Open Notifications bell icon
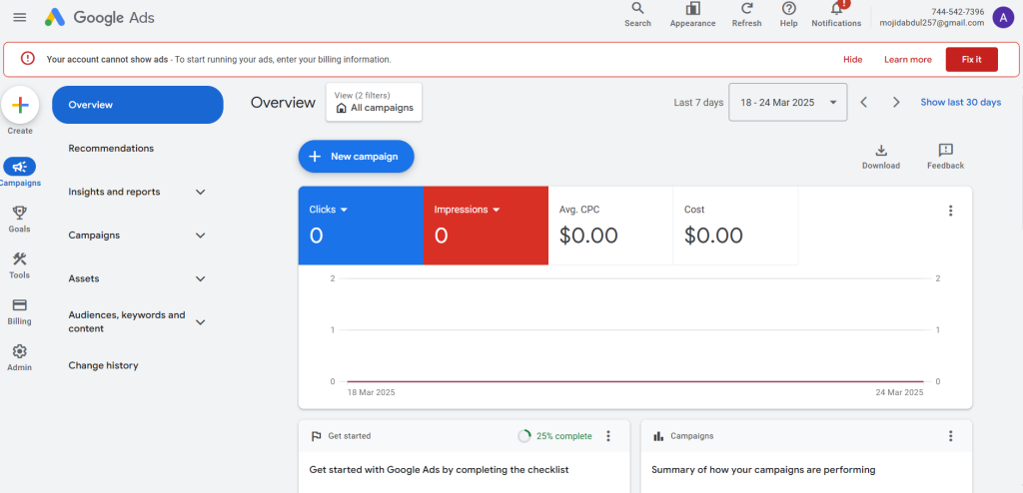This screenshot has height=493, width=1023. point(836,10)
